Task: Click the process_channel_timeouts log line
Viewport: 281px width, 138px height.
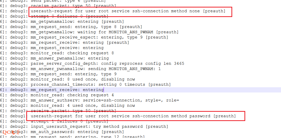Action: [101, 84]
